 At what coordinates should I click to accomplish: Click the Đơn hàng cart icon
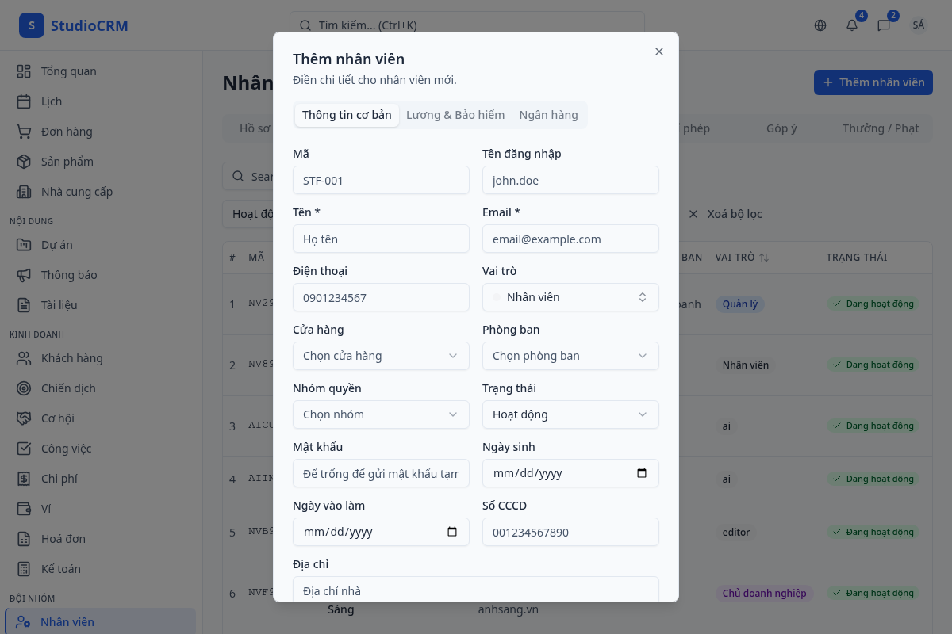(x=24, y=132)
